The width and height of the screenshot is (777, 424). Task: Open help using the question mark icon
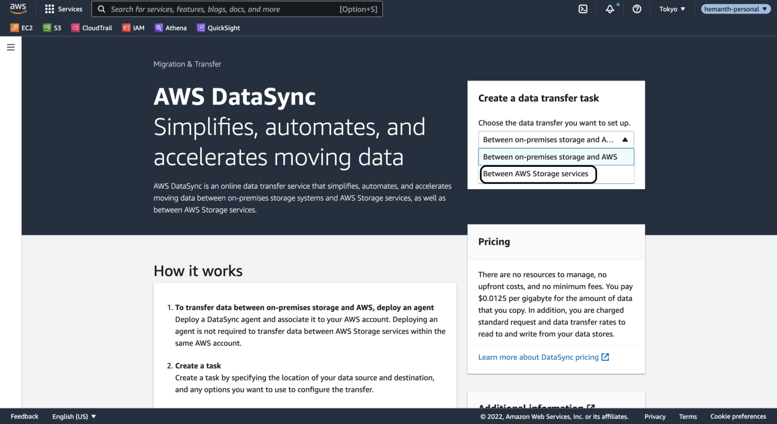click(x=636, y=9)
